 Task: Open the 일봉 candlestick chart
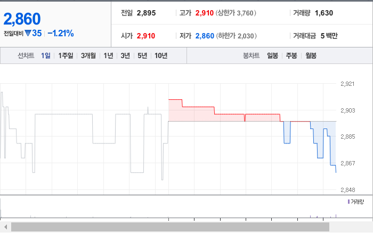(273, 55)
